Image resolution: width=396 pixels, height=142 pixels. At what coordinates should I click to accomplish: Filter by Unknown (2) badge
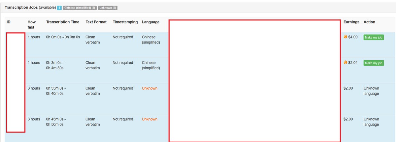(x=108, y=8)
